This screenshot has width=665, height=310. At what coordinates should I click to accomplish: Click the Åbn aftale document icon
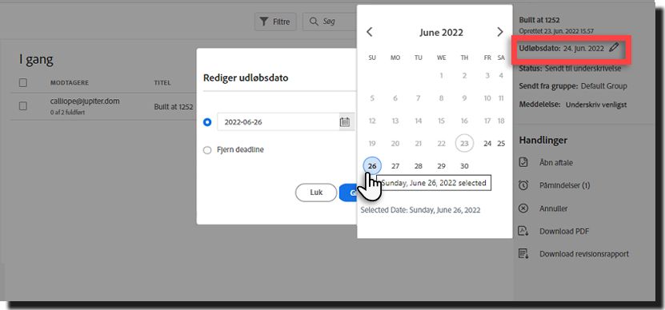coord(524,162)
